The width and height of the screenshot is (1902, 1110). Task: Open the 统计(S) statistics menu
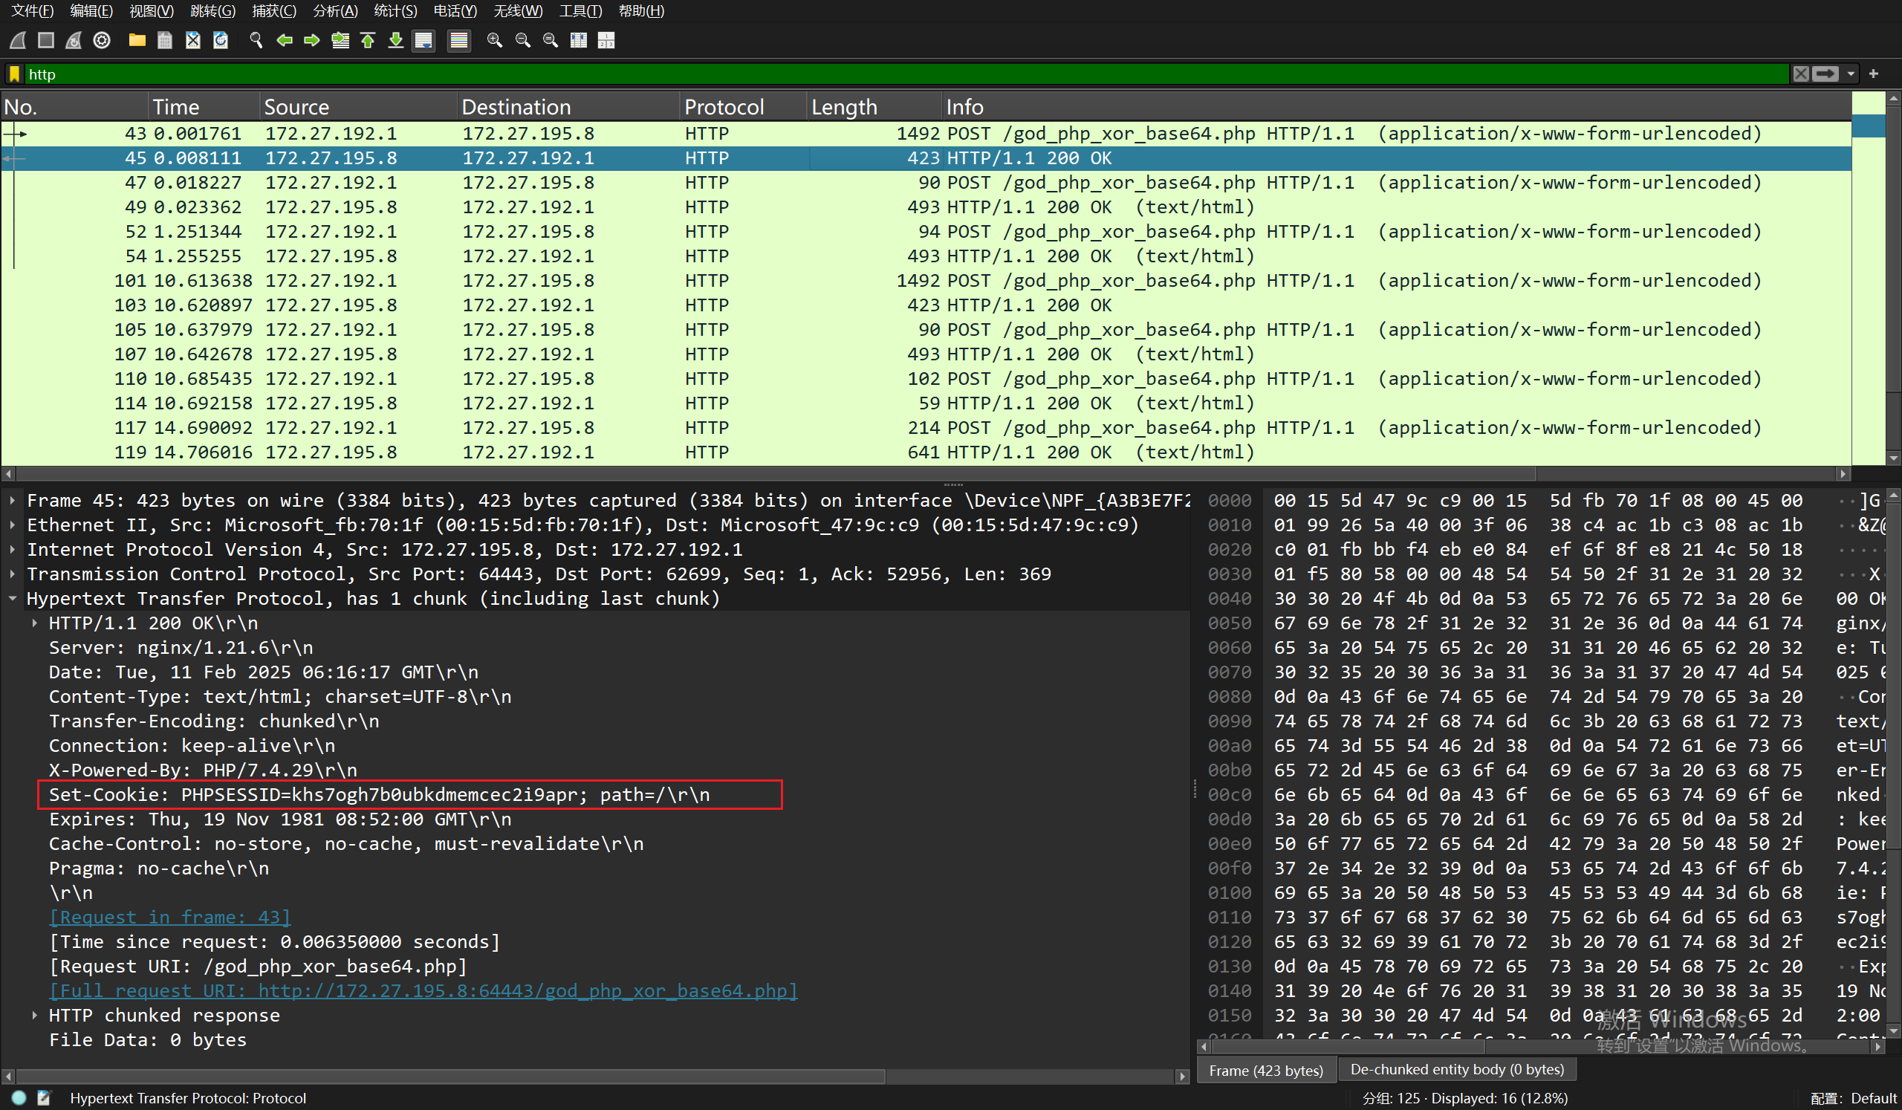click(395, 10)
